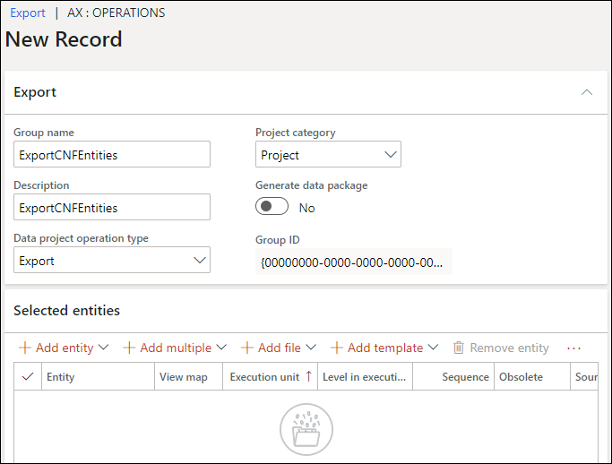This screenshot has height=464, width=612.
Task: Open the Add multiple menu
Action: 175,348
